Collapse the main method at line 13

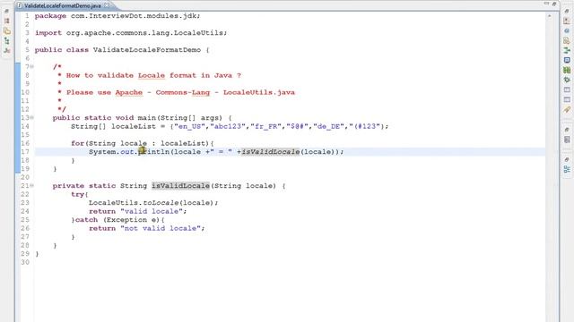click(32, 117)
